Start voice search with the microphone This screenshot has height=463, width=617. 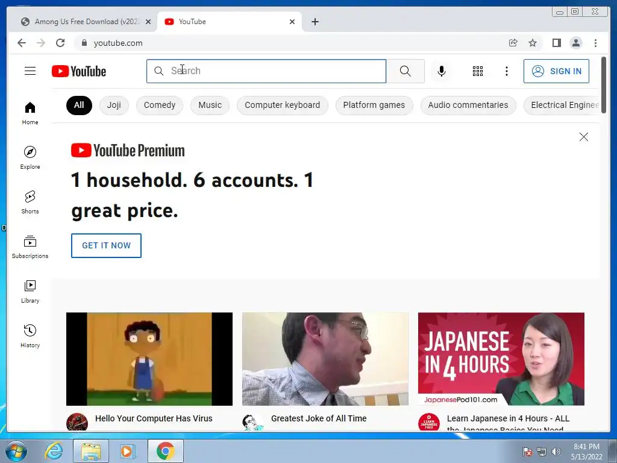click(442, 71)
